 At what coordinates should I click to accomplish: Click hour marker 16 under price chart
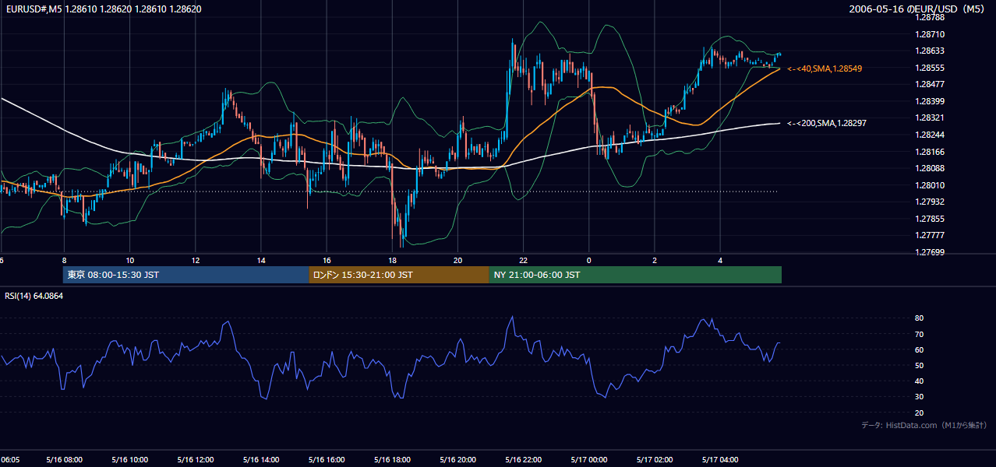(327, 261)
